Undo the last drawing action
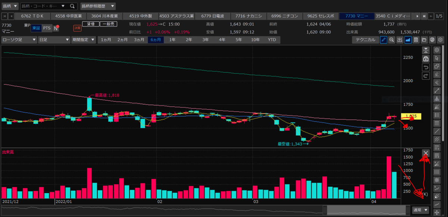The image size is (448, 217). (426, 67)
